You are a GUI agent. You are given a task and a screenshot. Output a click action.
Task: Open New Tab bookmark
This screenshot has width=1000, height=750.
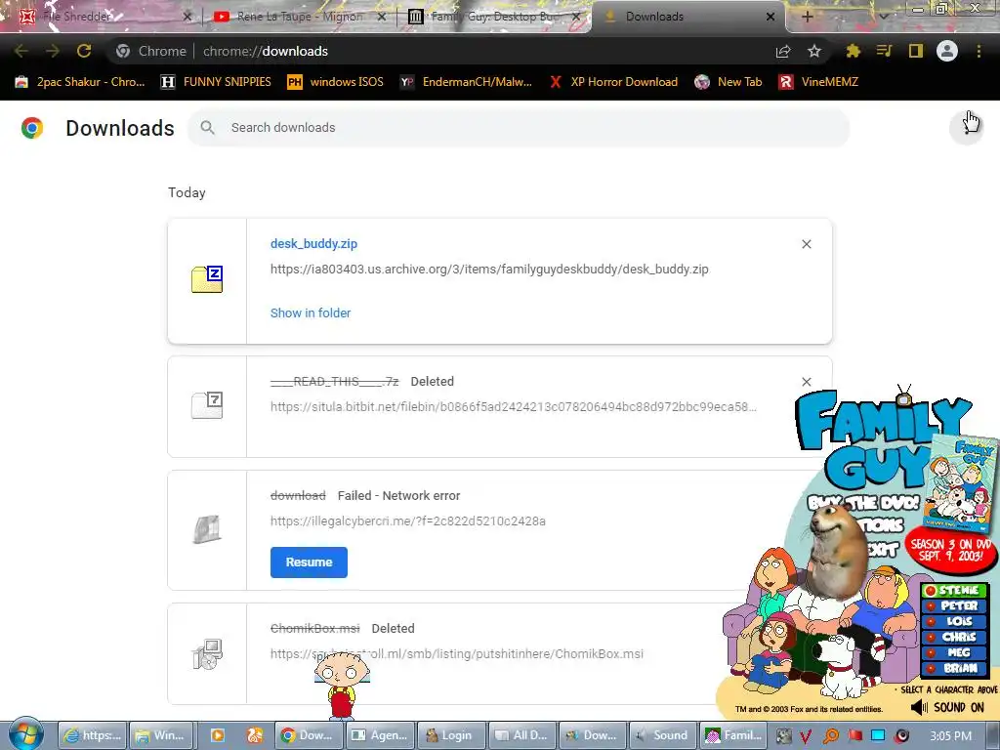729,82
